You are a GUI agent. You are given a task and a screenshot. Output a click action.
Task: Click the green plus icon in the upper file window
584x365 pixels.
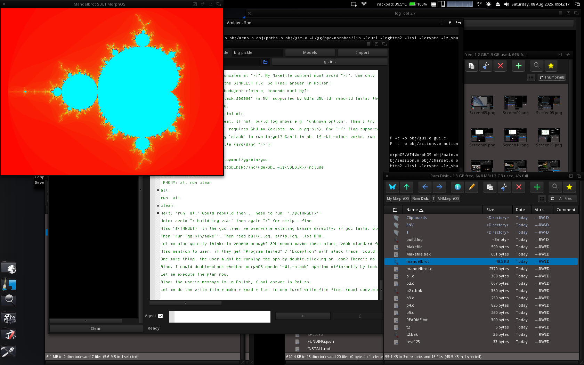[x=518, y=66]
